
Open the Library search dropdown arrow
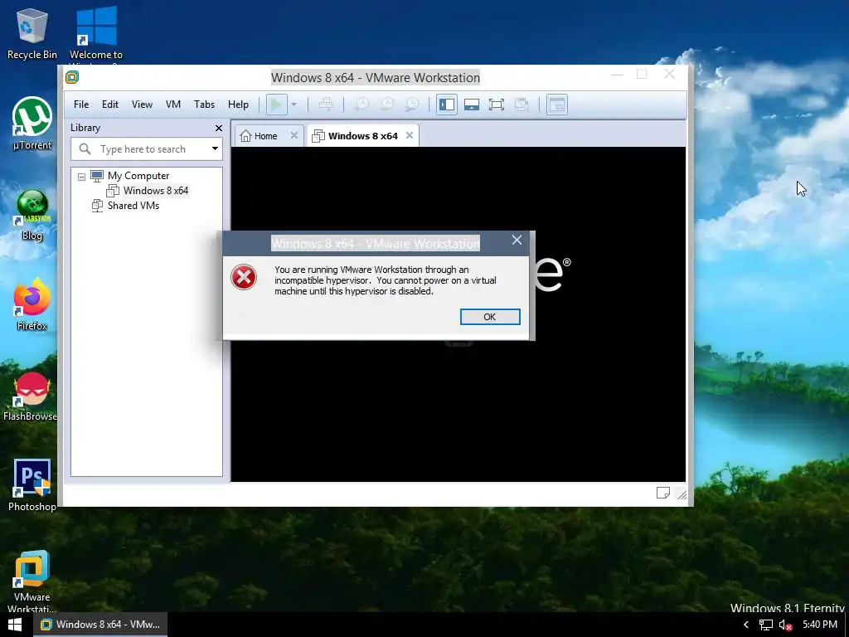coord(215,148)
